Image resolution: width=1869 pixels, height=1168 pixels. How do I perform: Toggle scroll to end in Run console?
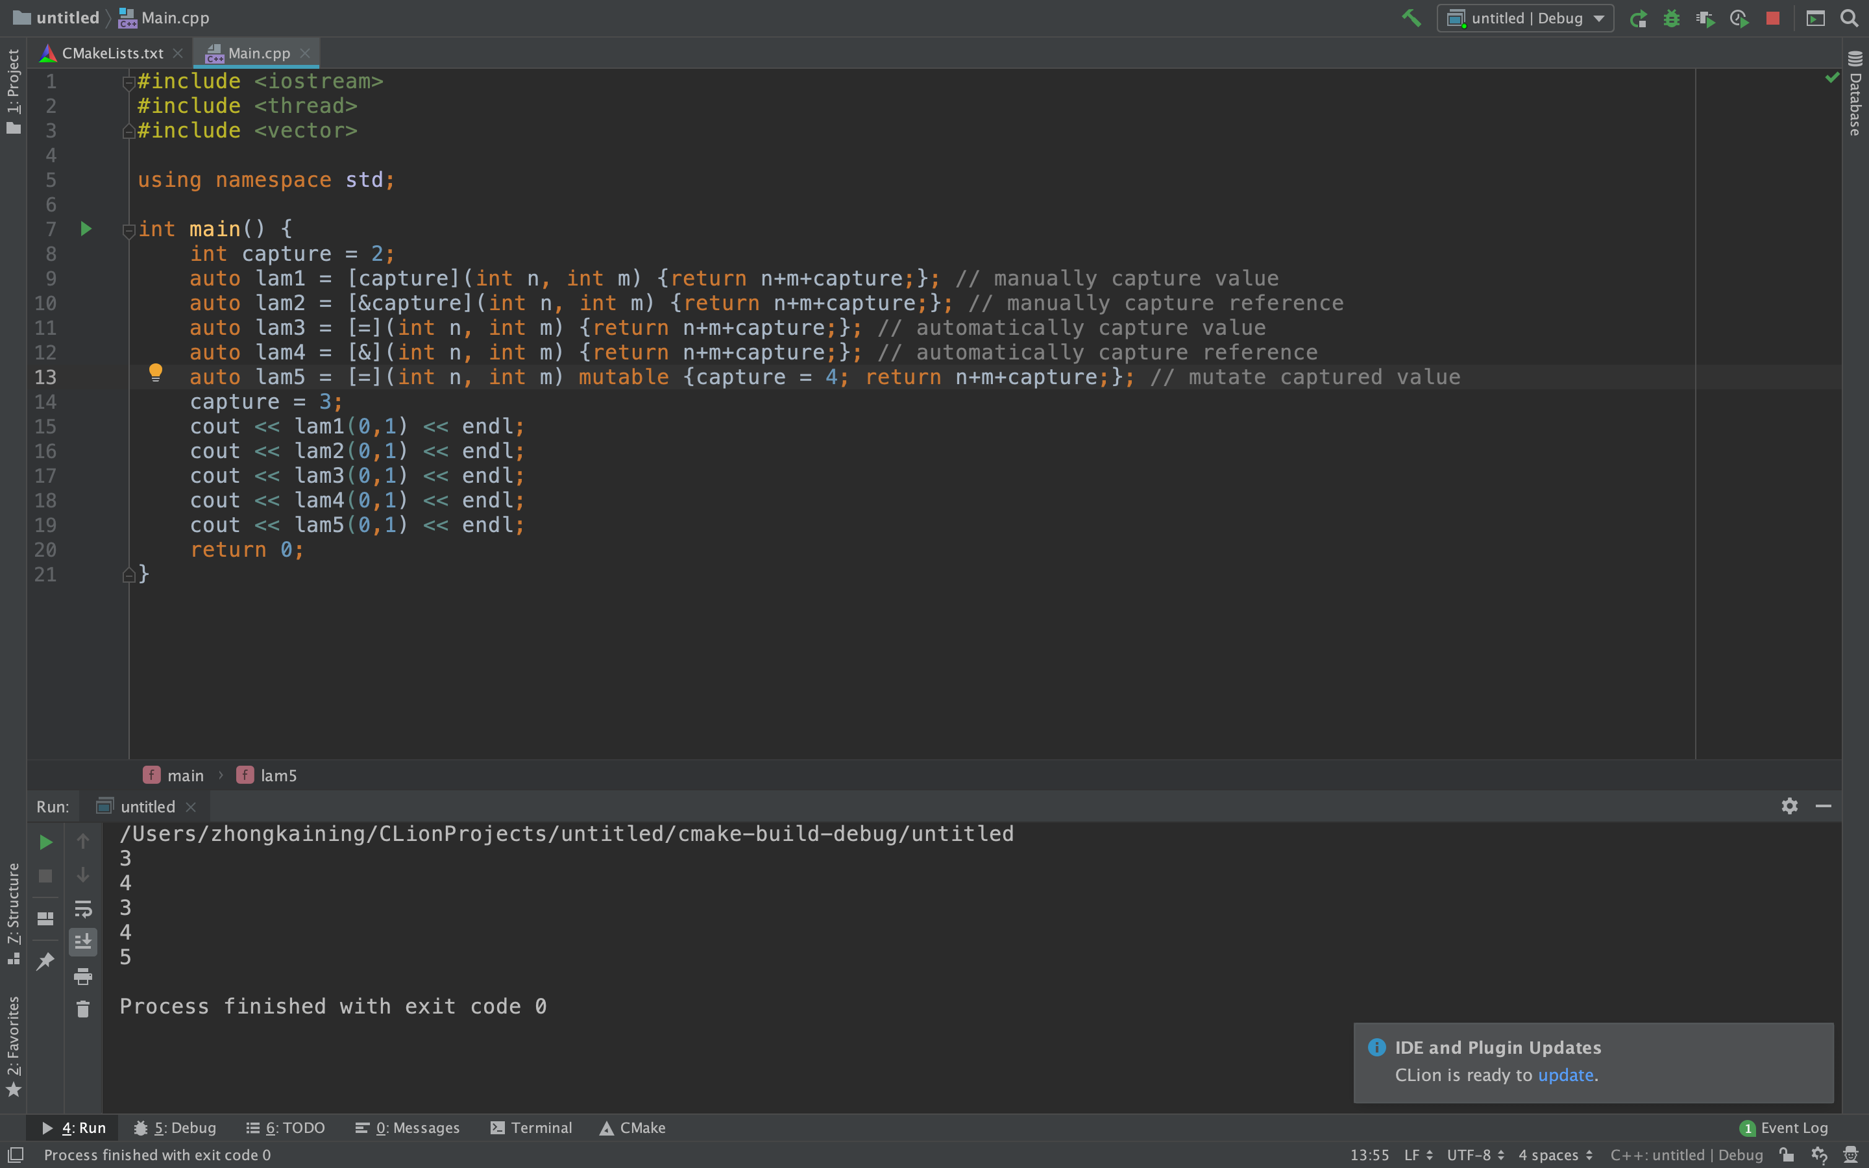[x=82, y=941]
